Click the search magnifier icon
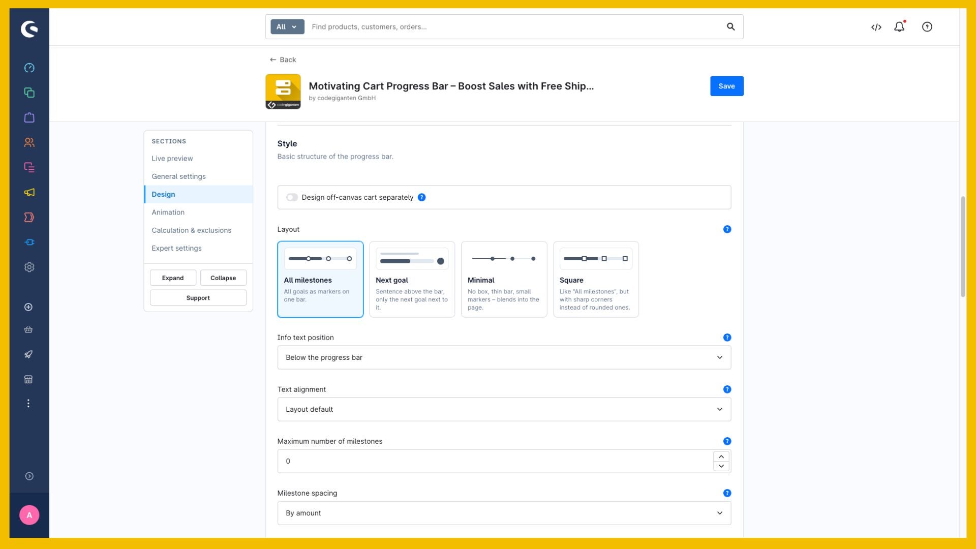The height and width of the screenshot is (549, 976). point(730,26)
